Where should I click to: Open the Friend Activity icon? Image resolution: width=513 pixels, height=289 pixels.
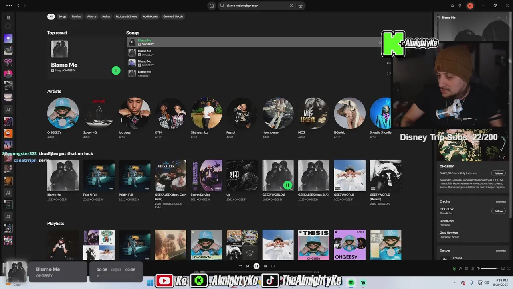(x=460, y=6)
